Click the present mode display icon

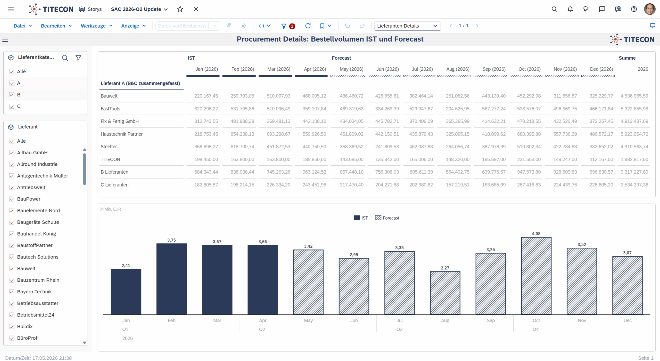pos(653,26)
